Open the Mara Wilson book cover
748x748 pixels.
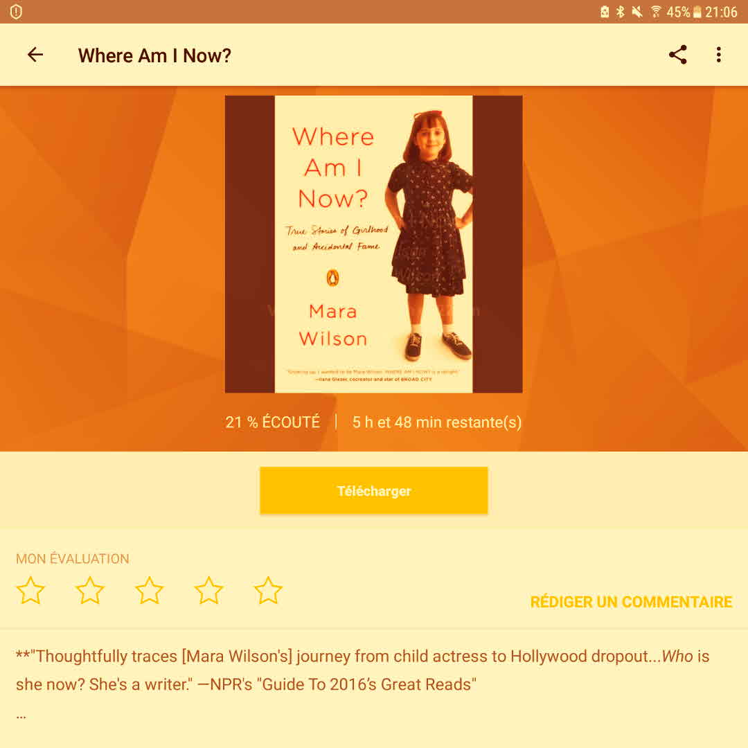pos(373,244)
